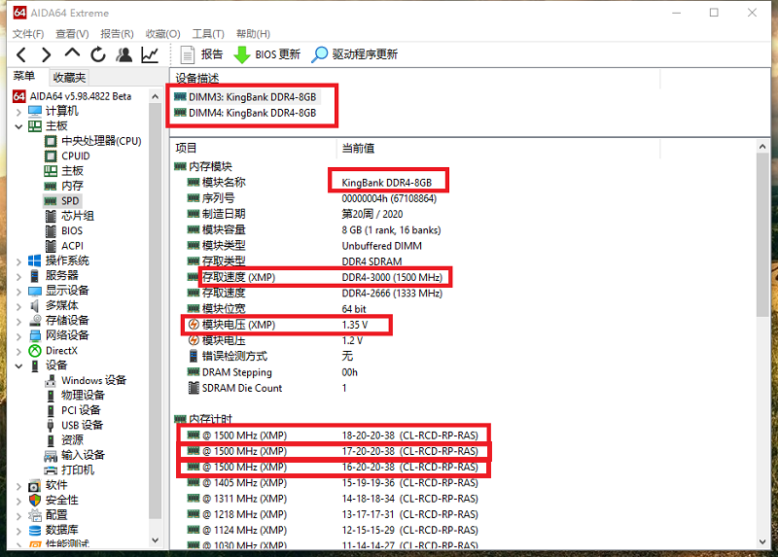Expand the 存储设备 tree node
The height and width of the screenshot is (557, 778).
click(18, 322)
